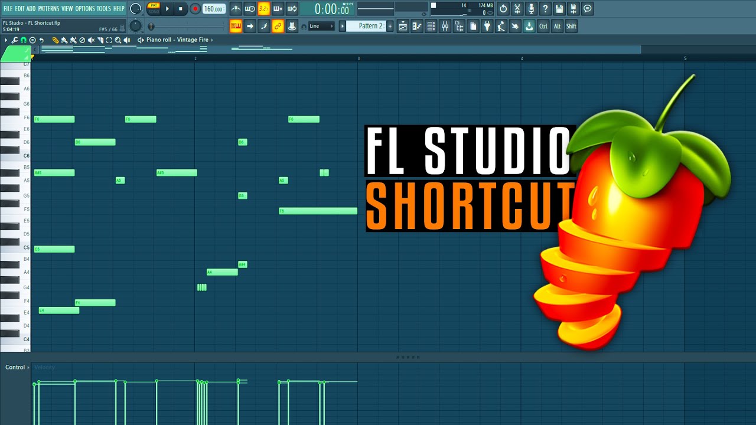756x425 pixels.
Task: Open the HELP menu
Action: 119,9
